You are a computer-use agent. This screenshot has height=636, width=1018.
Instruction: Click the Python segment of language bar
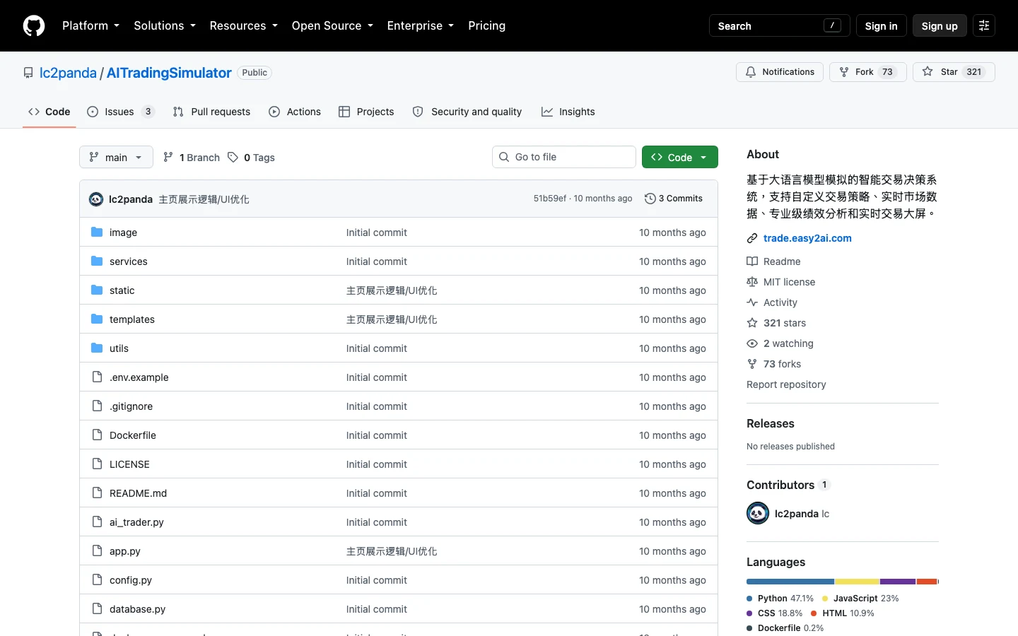tap(790, 582)
